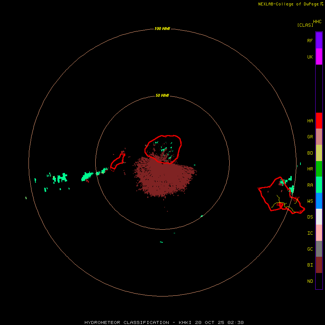Click the BI brown legend swatch
325x325 pixels.
pos(319,265)
